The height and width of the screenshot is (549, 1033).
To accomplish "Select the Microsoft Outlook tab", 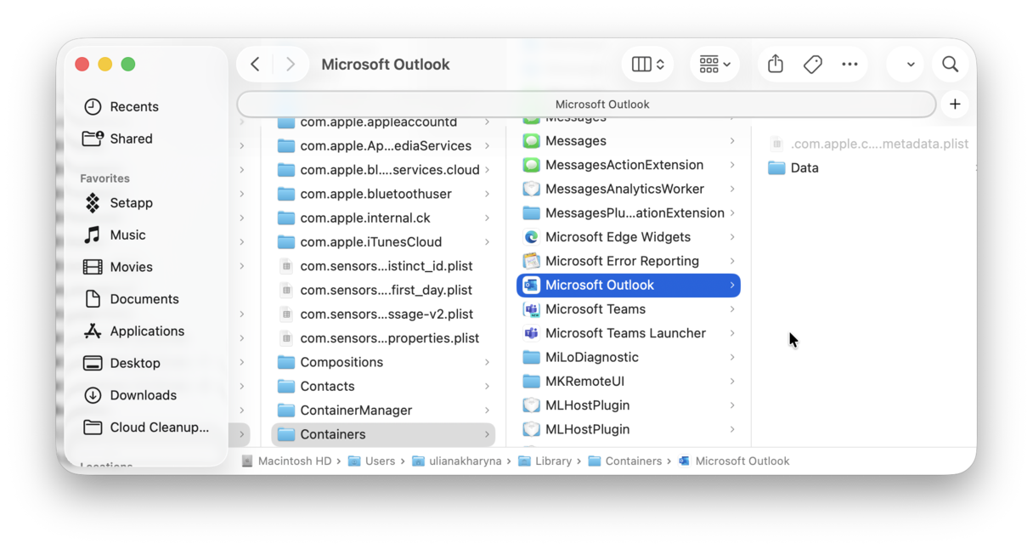I will click(x=586, y=105).
